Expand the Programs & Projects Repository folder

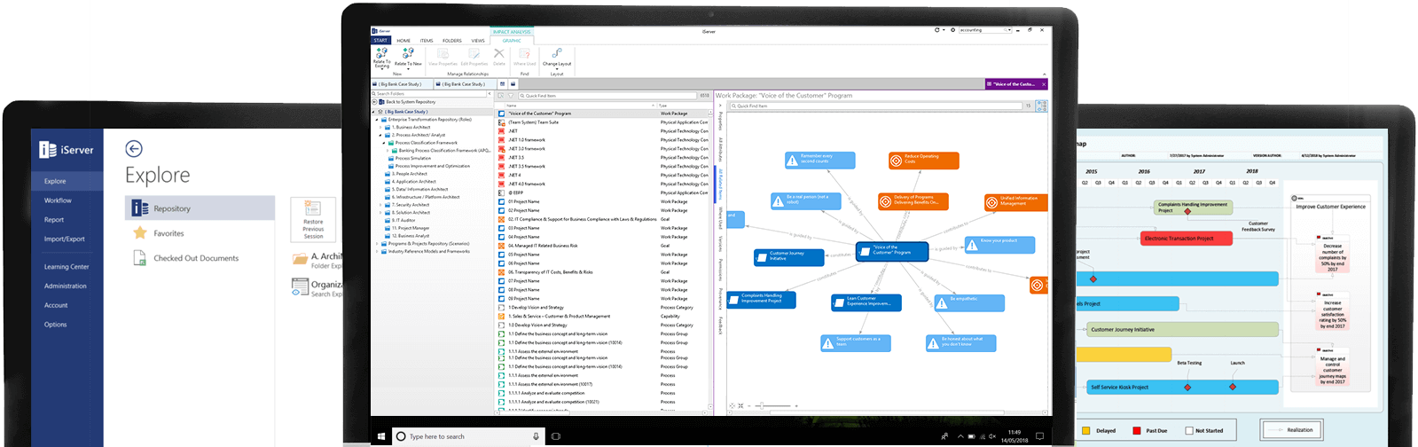click(x=377, y=243)
